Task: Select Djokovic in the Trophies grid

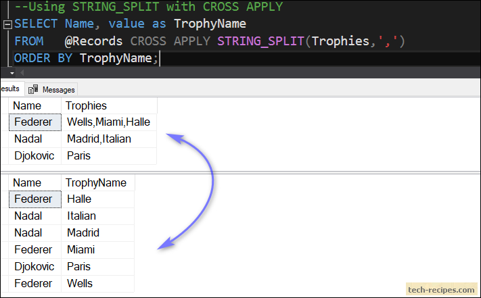Action: [x=35, y=156]
